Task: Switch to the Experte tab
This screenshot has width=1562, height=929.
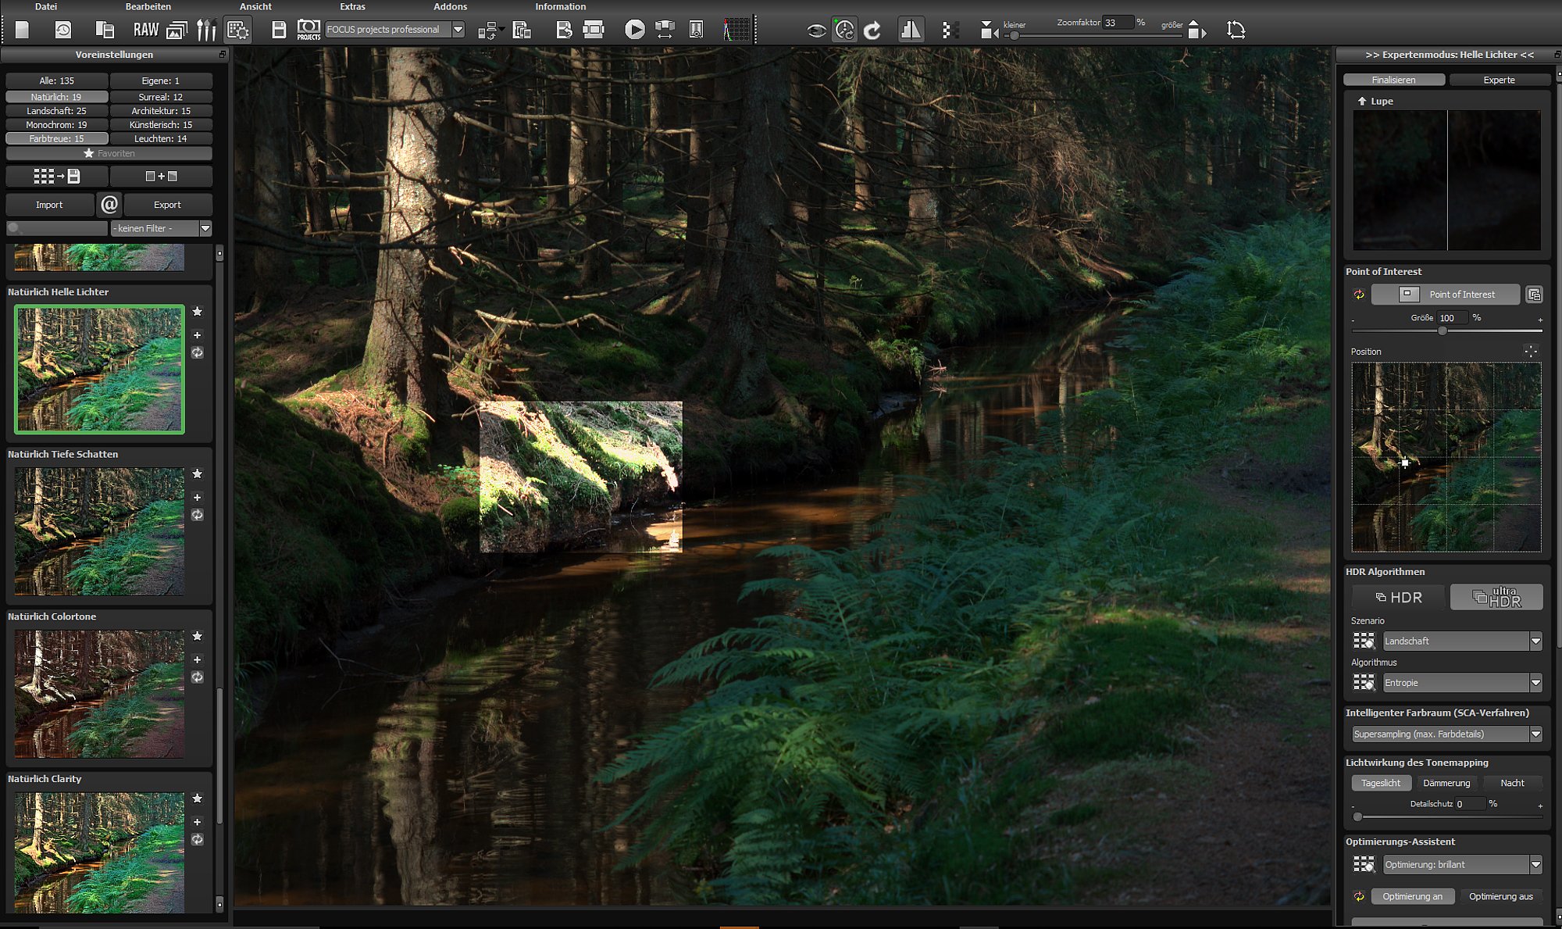Action: [x=1499, y=80]
